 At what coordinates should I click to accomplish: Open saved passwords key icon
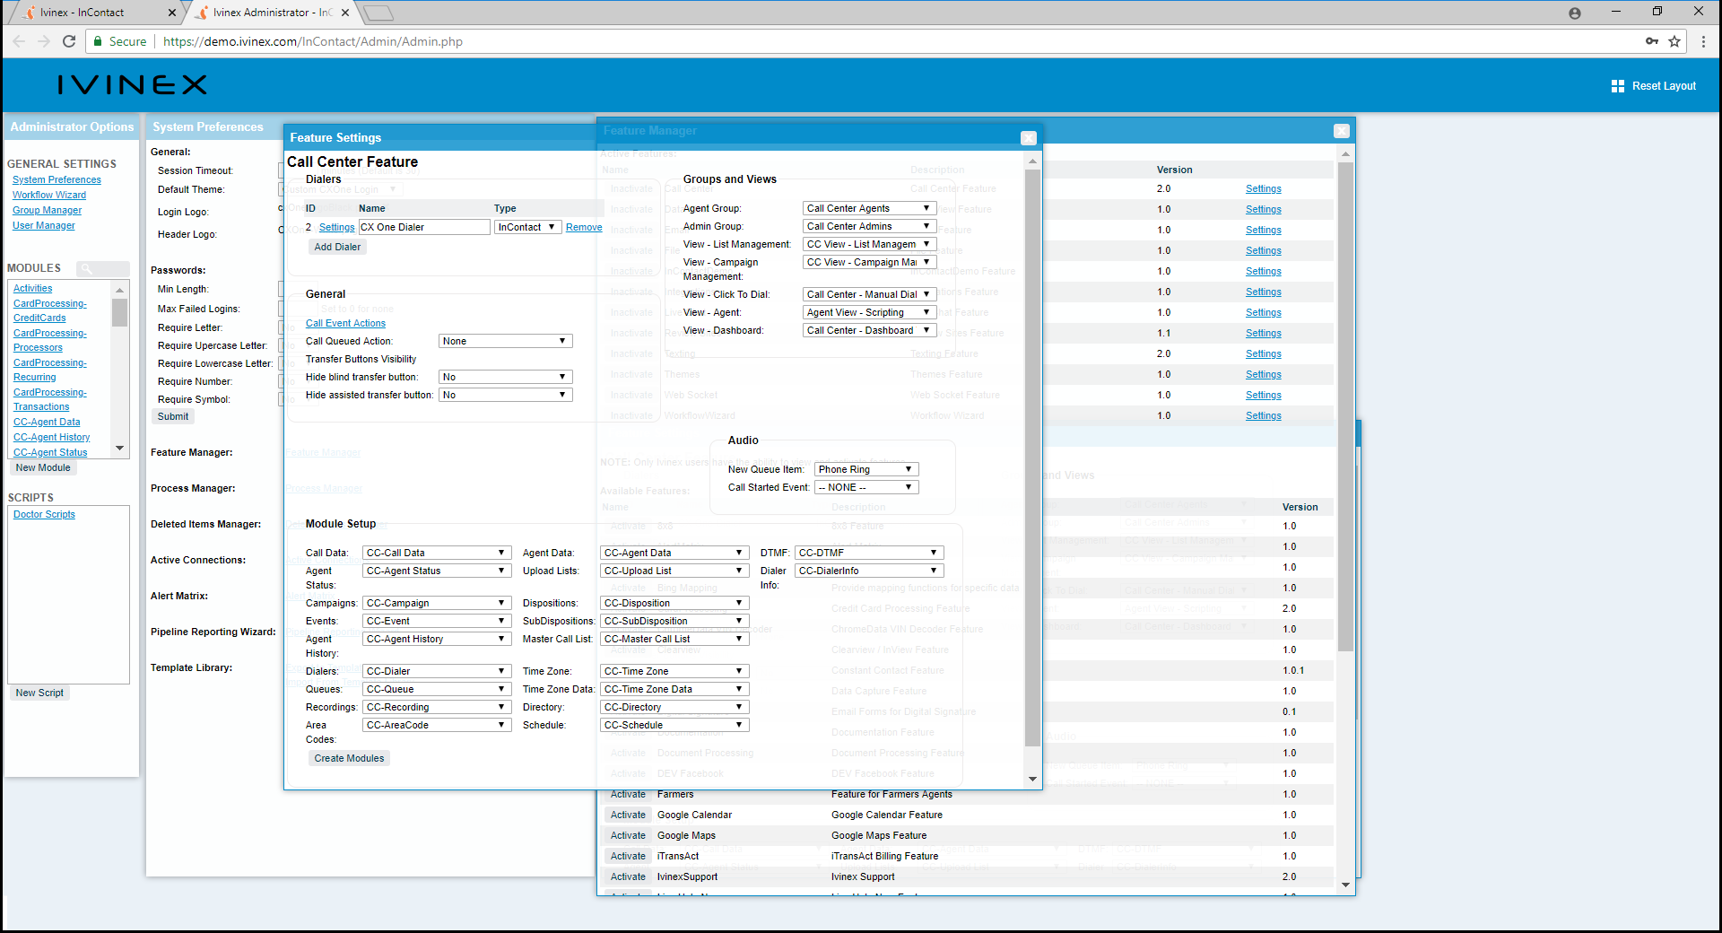1652,41
